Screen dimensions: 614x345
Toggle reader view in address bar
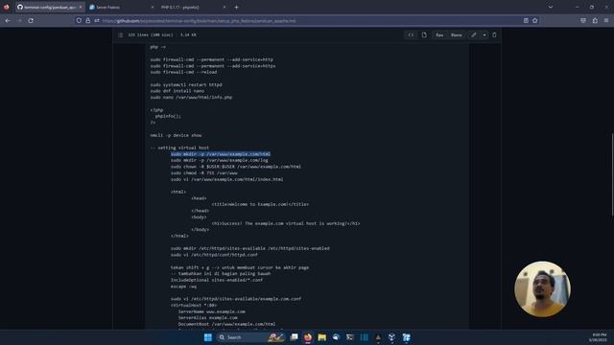pyautogui.click(x=526, y=20)
